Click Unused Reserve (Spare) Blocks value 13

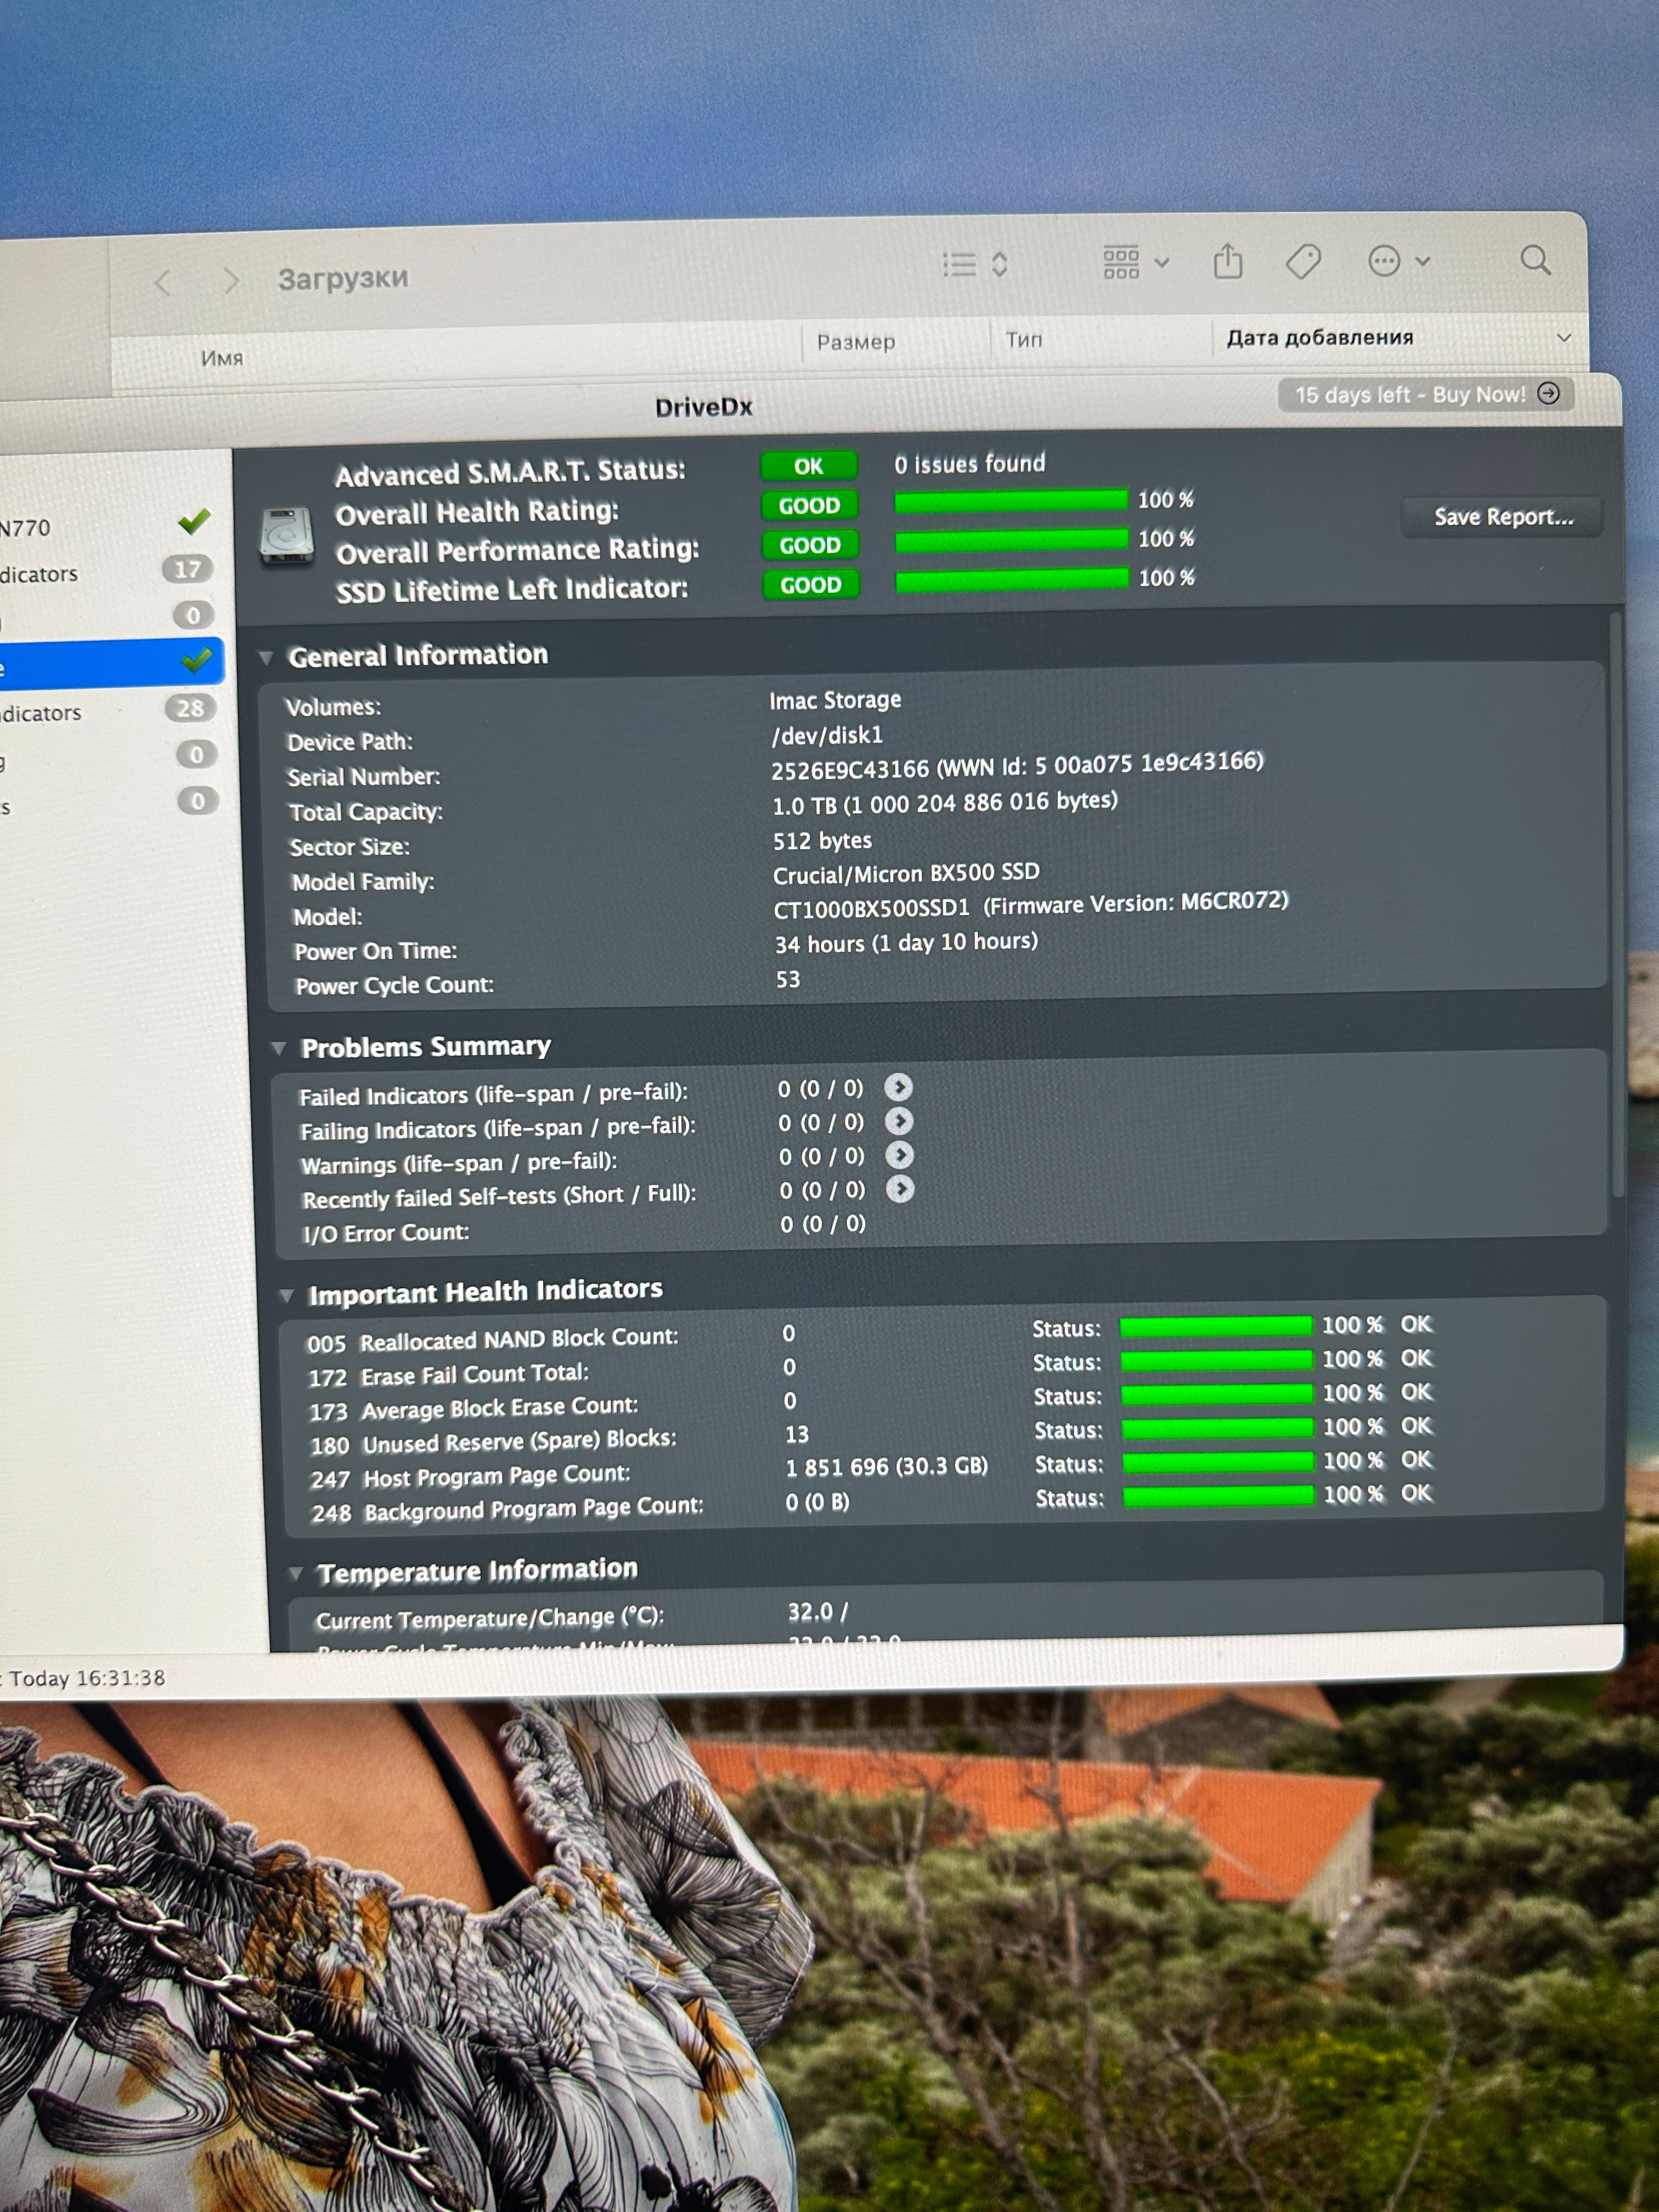pyautogui.click(x=797, y=1435)
